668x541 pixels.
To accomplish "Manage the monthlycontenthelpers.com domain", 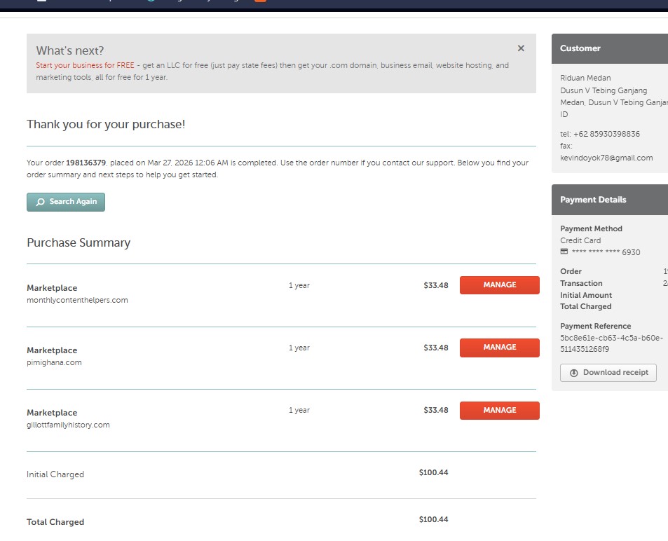I will tap(499, 285).
